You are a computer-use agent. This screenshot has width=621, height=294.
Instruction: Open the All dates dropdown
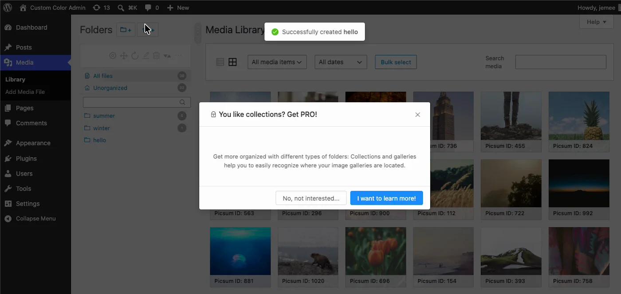tap(341, 62)
